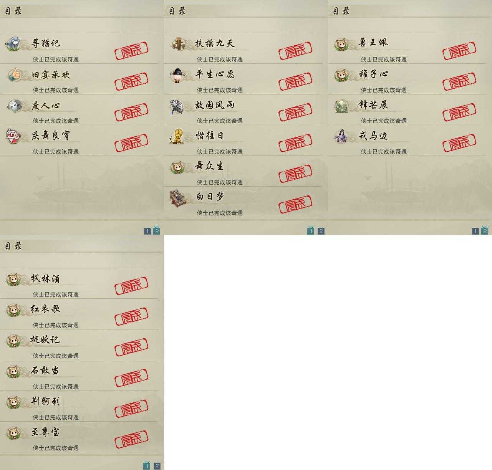This screenshot has width=492, height=470.
Task: Select the thumbs-up icon for 旧宴承欢
Action: [x=15, y=74]
